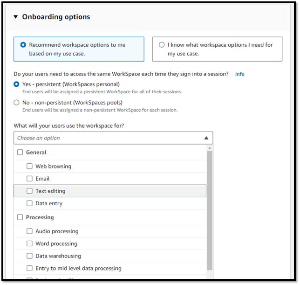Check the Processing group checkbox
Viewport: 300px width, 285px height.
coord(20,217)
